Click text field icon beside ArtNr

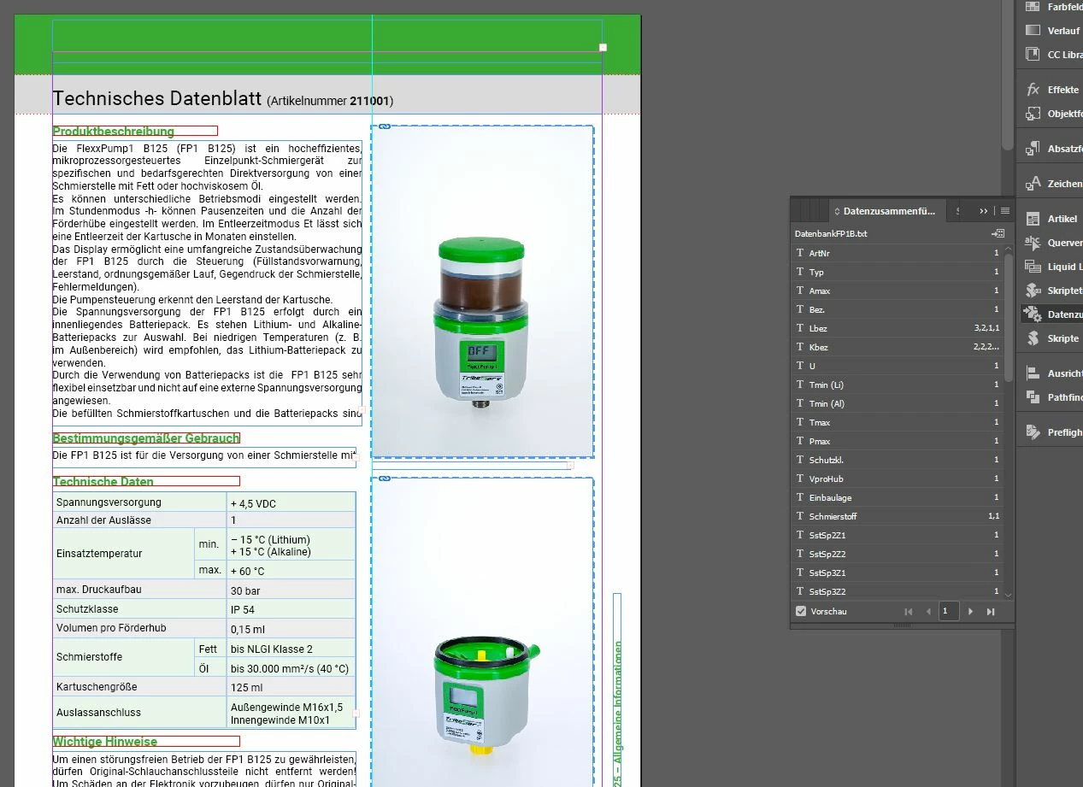click(x=800, y=253)
